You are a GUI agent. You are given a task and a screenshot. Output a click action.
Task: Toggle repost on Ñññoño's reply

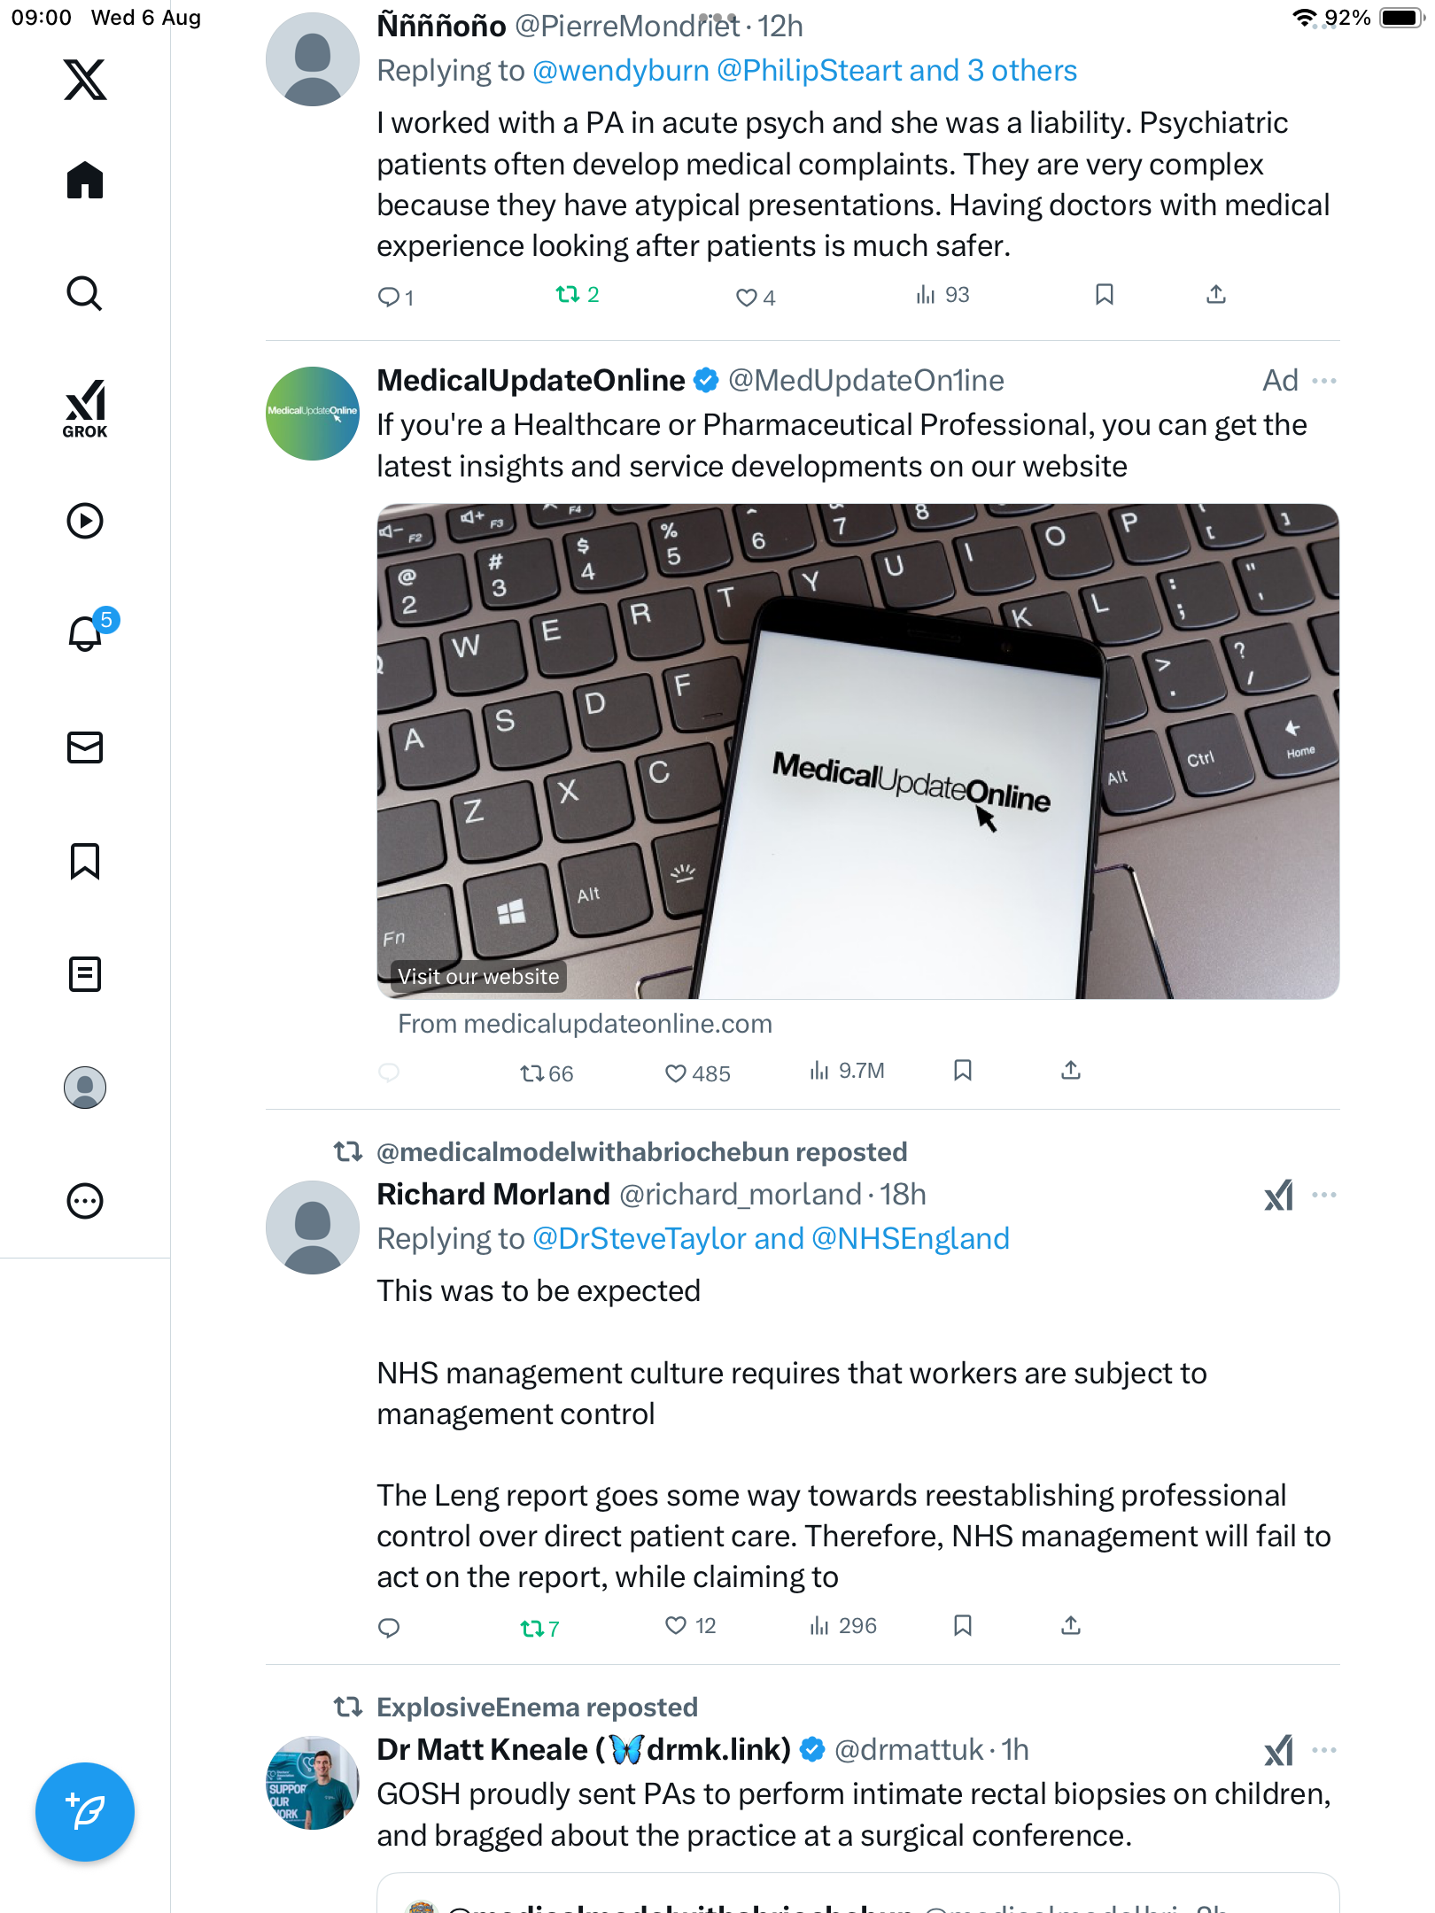click(x=578, y=295)
